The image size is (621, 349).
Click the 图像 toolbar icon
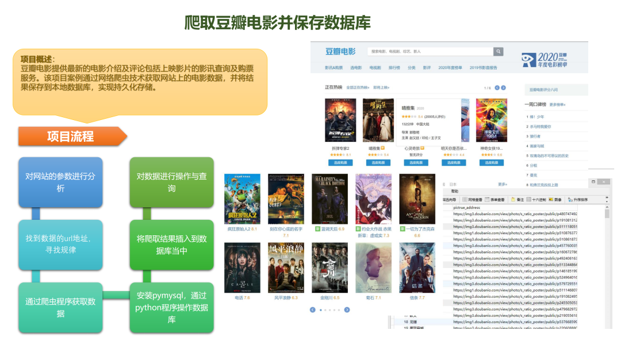pos(555,200)
